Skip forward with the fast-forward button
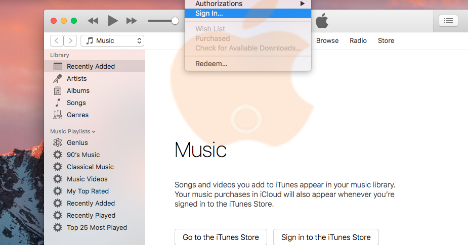 point(132,21)
